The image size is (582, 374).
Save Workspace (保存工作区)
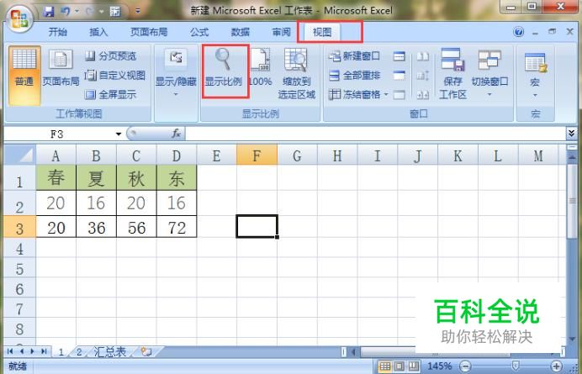pos(452,74)
